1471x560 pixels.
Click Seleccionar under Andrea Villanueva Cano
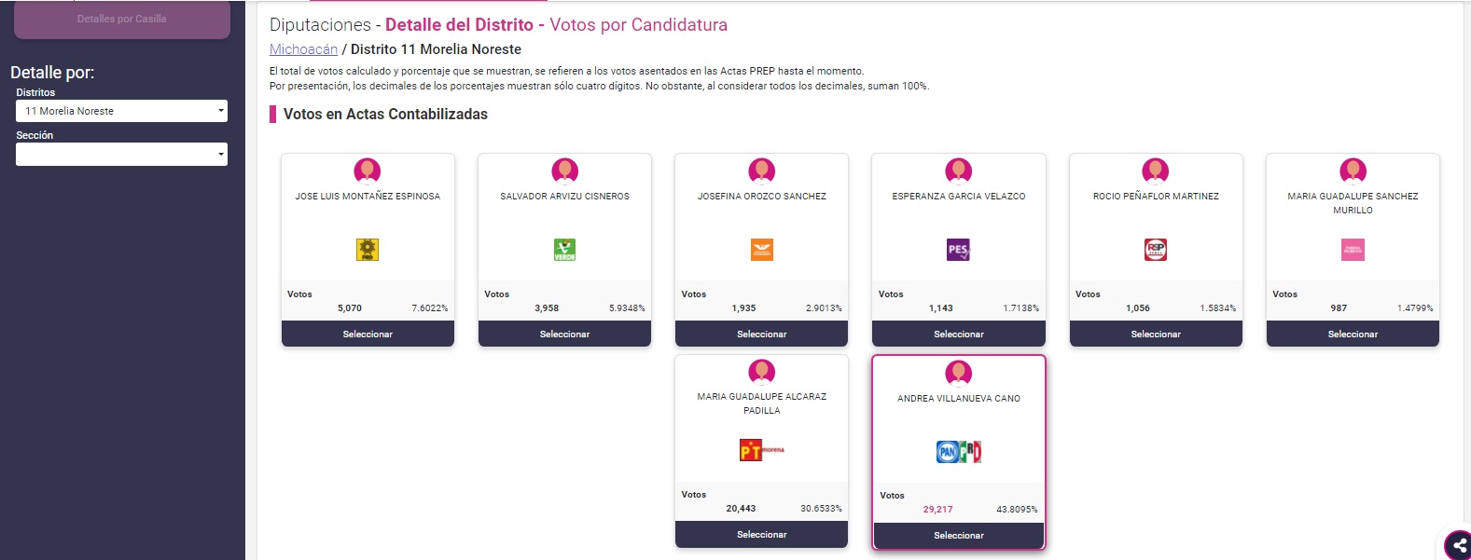[959, 535]
